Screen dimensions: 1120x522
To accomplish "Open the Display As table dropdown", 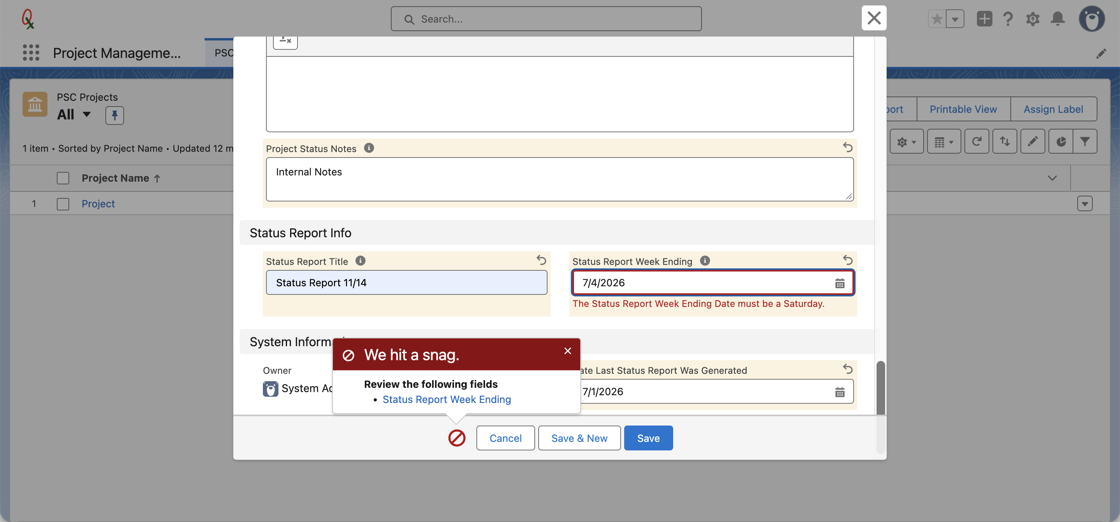I will click(944, 141).
